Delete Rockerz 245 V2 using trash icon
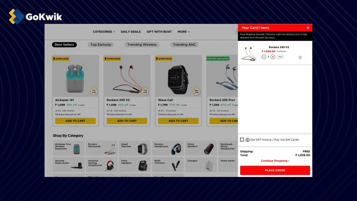 [x=300, y=57]
